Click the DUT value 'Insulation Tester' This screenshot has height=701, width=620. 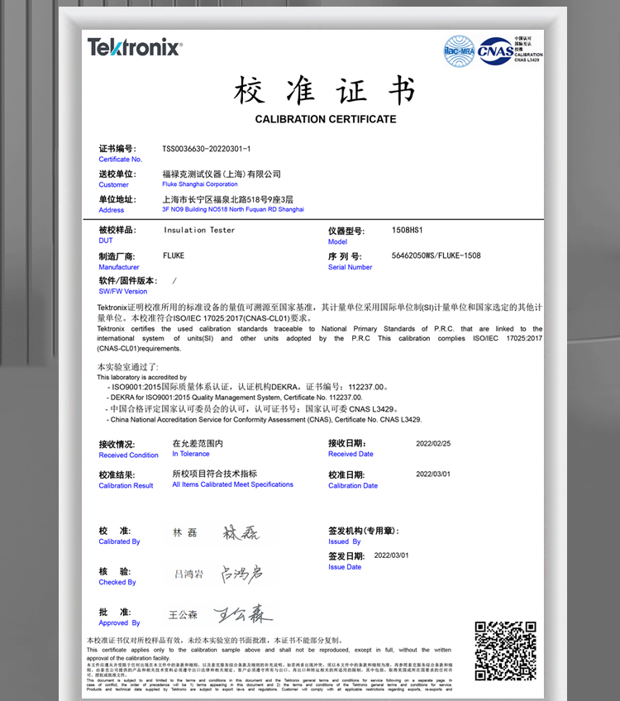click(199, 230)
